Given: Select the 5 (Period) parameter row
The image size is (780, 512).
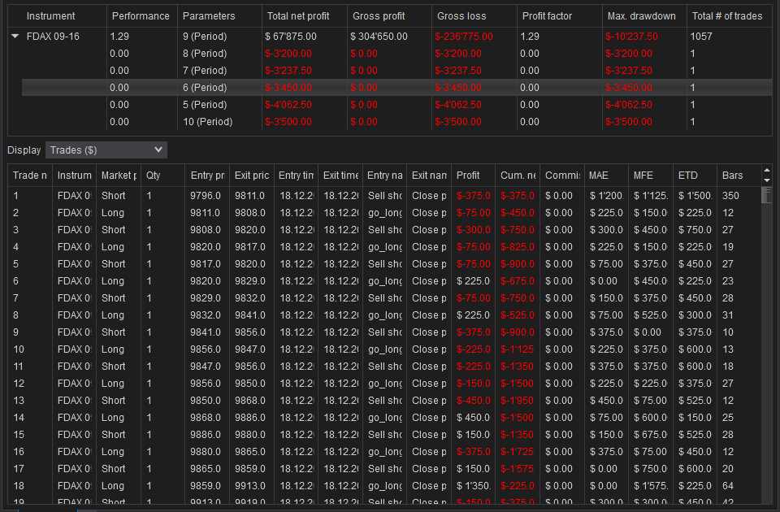Looking at the screenshot, I should [397, 105].
